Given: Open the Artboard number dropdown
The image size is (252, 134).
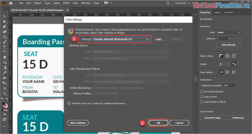Looking at the screenshot, I should pyautogui.click(x=230, y=38).
